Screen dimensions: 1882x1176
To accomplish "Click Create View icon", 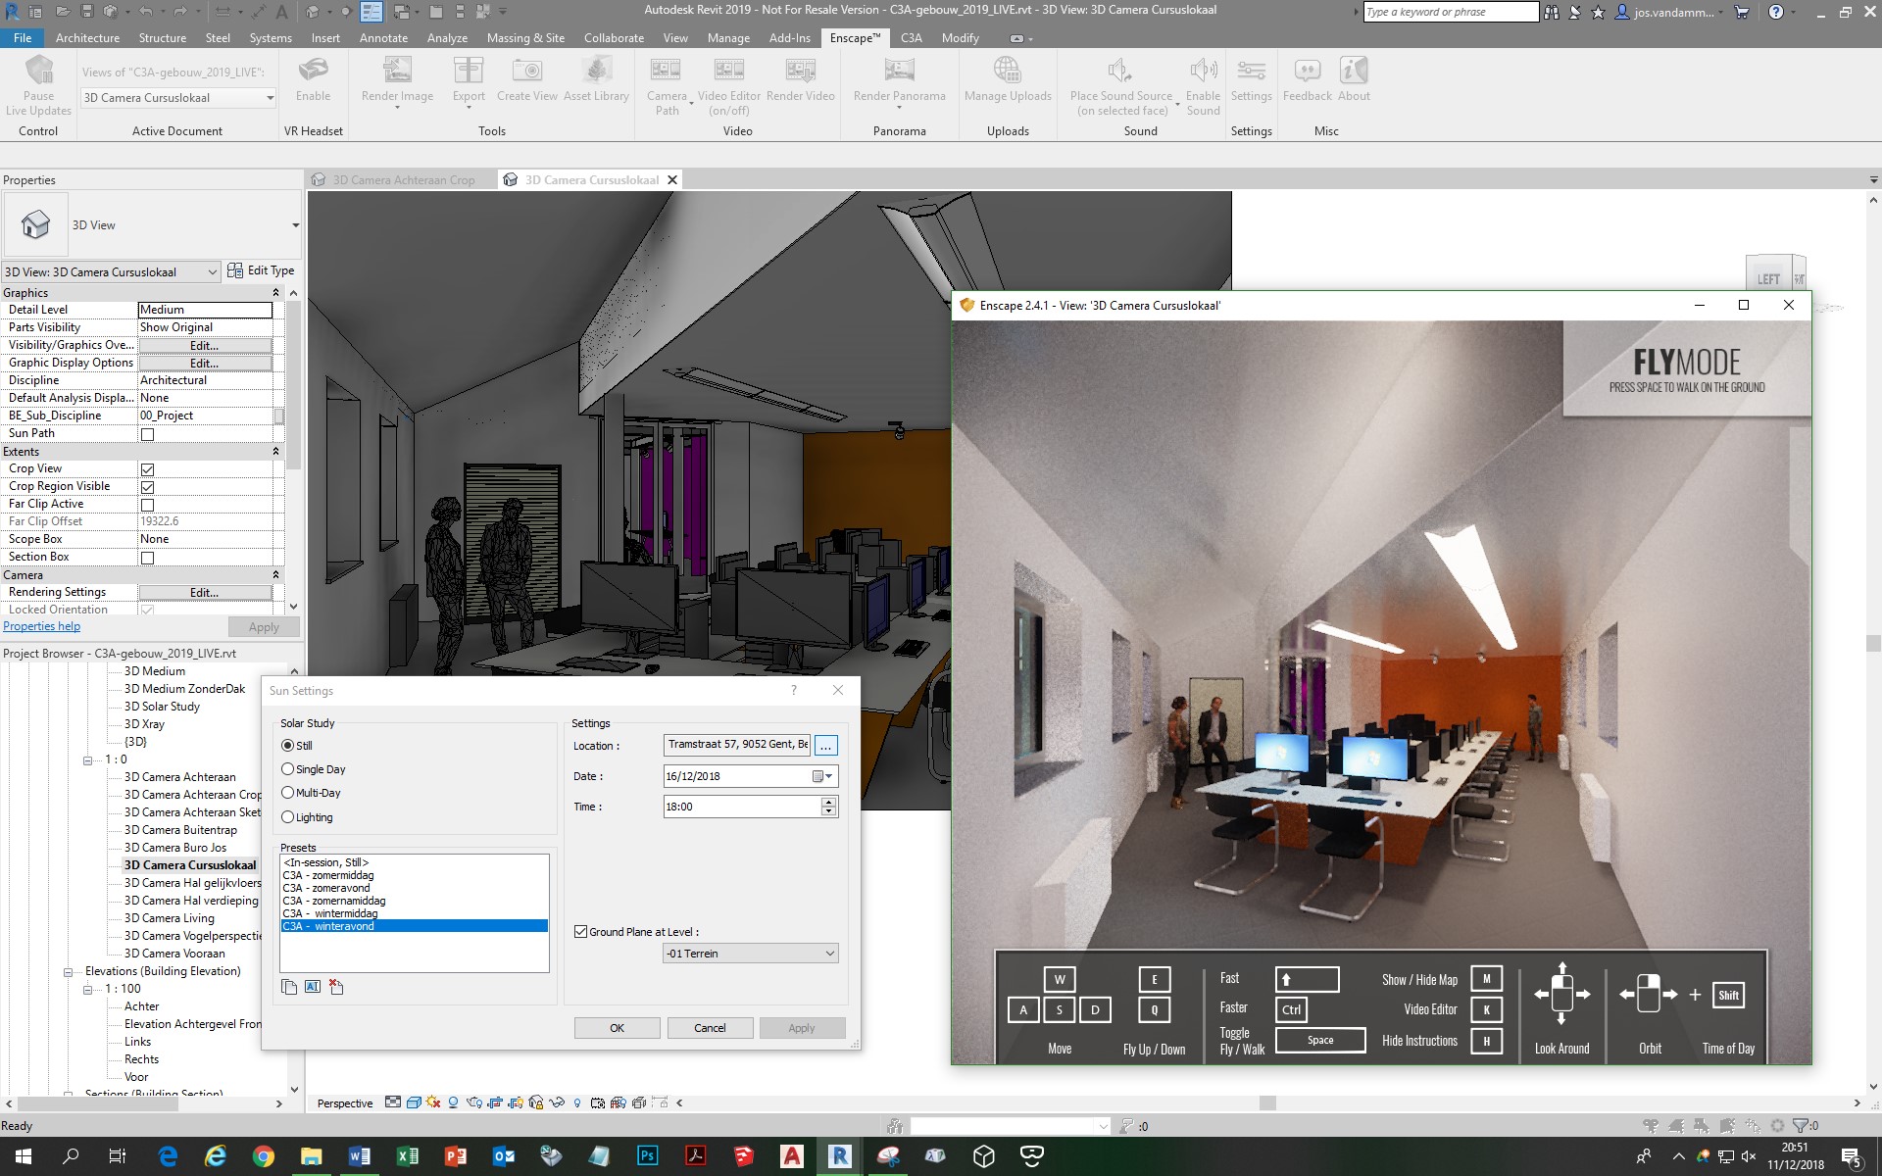I will pos(527,71).
